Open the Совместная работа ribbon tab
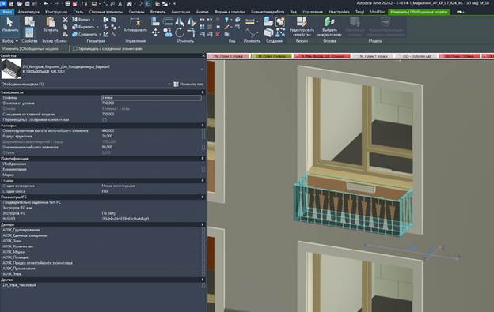The image size is (494, 312). coord(268,12)
